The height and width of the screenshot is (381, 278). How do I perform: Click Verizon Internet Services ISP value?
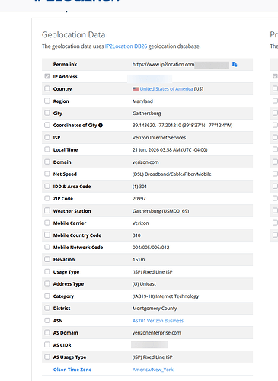click(159, 138)
